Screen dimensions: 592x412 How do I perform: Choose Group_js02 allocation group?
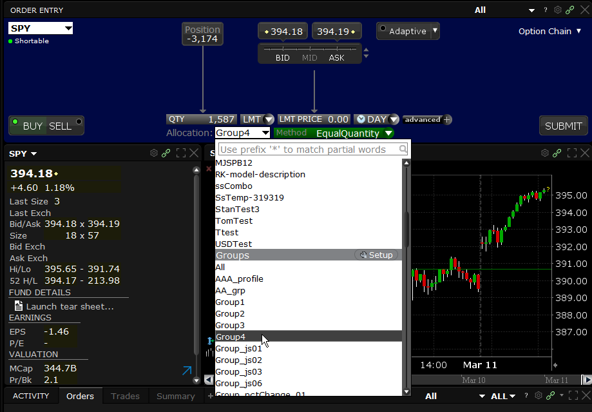click(x=309, y=360)
